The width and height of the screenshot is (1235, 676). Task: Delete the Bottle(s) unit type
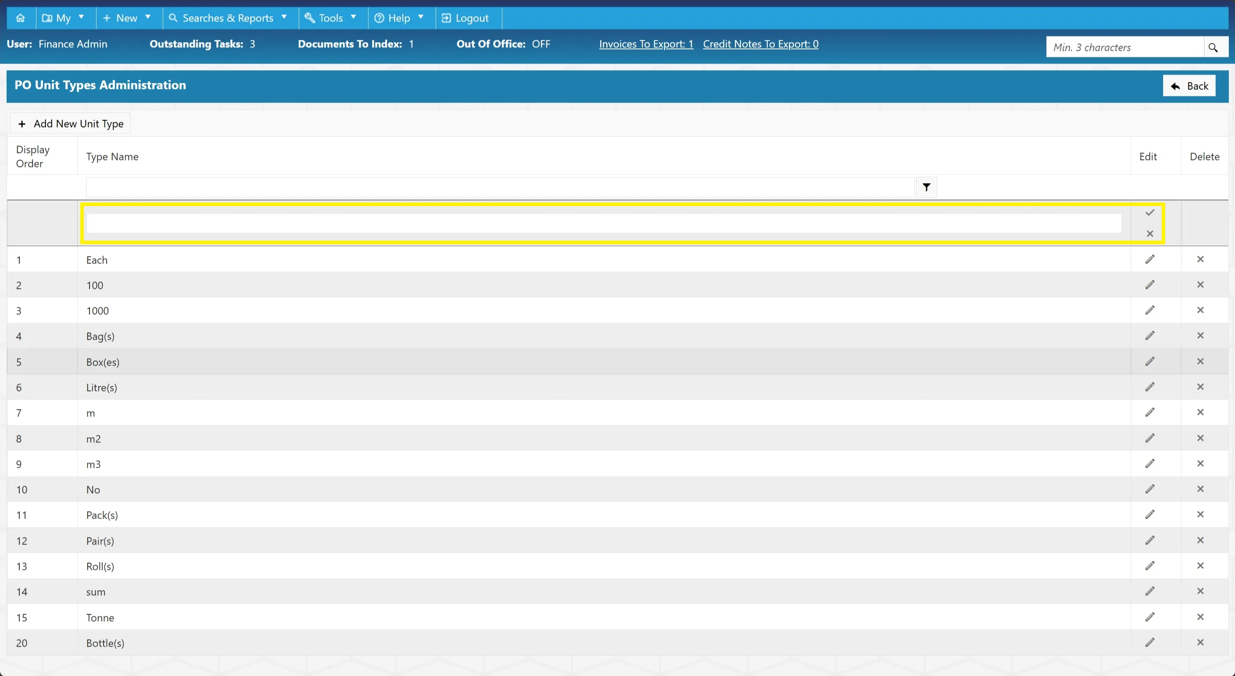pos(1200,642)
